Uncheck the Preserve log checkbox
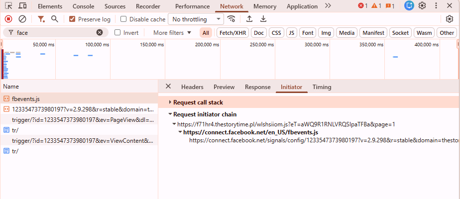This screenshot has height=199, width=460. (x=73, y=19)
